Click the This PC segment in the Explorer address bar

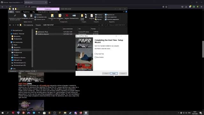tap(28, 25)
